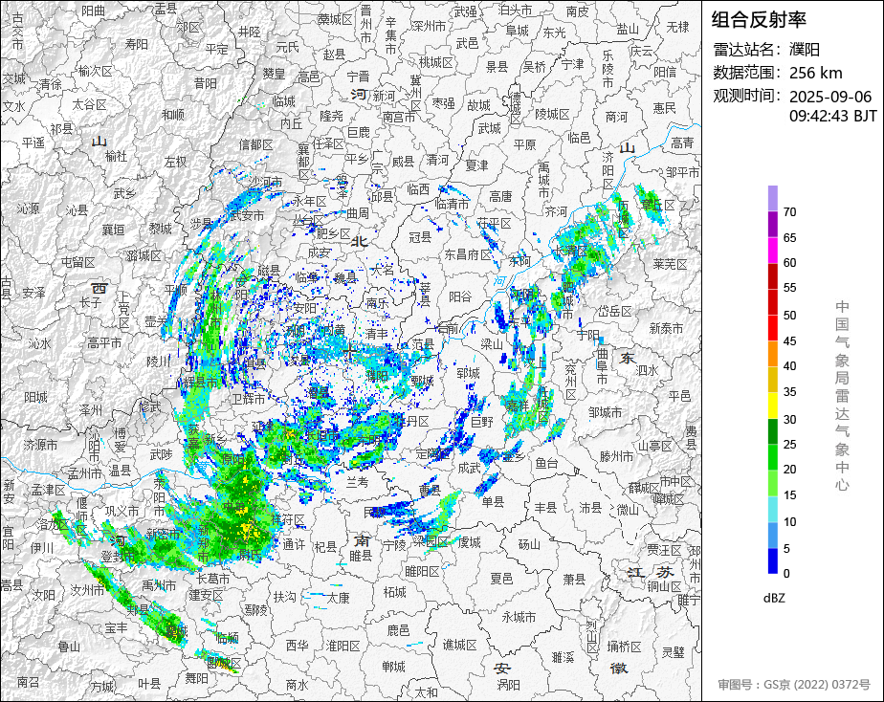The image size is (884, 702).
Task: Click the 平遥 label on the map
Action: (x=33, y=143)
